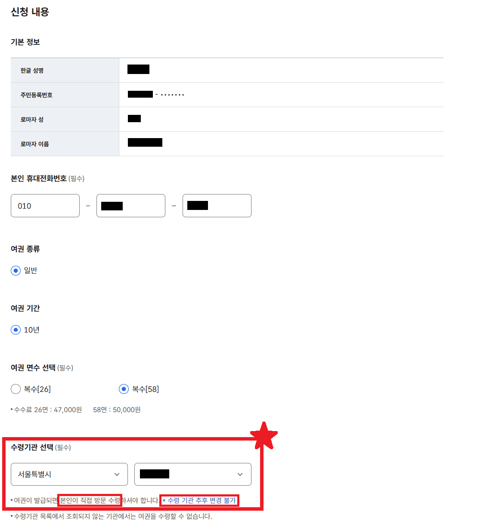Click the 여권 면수 선택 section label
This screenshot has height=521, width=487.
pyautogui.click(x=33, y=367)
